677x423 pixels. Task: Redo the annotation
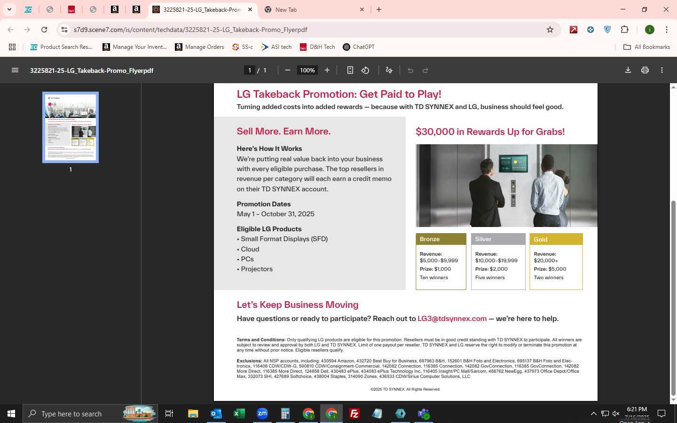pyautogui.click(x=425, y=70)
